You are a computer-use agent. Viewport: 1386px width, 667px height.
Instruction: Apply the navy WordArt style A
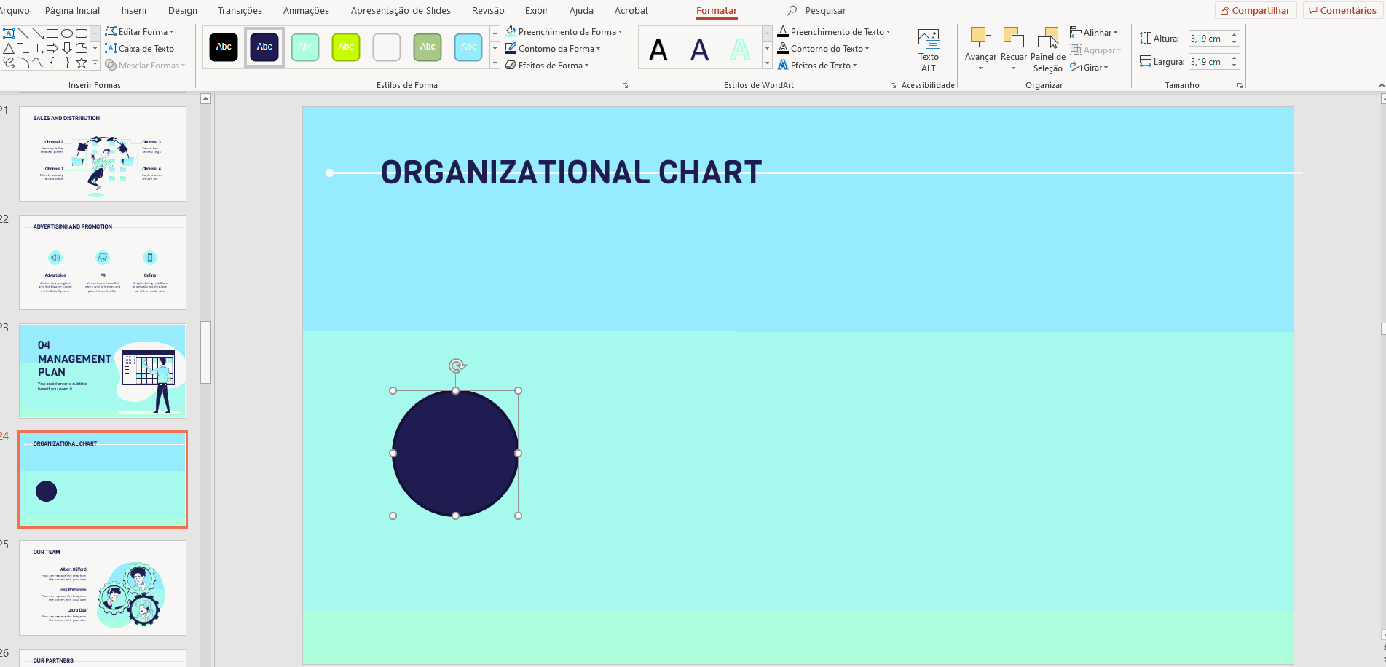699,50
